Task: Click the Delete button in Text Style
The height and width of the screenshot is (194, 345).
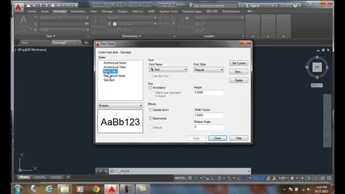Action: pos(239,80)
